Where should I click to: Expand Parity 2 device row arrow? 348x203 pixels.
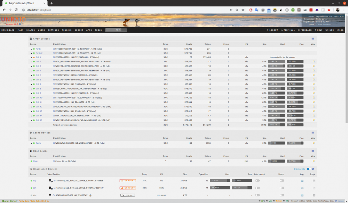[x=31, y=53]
